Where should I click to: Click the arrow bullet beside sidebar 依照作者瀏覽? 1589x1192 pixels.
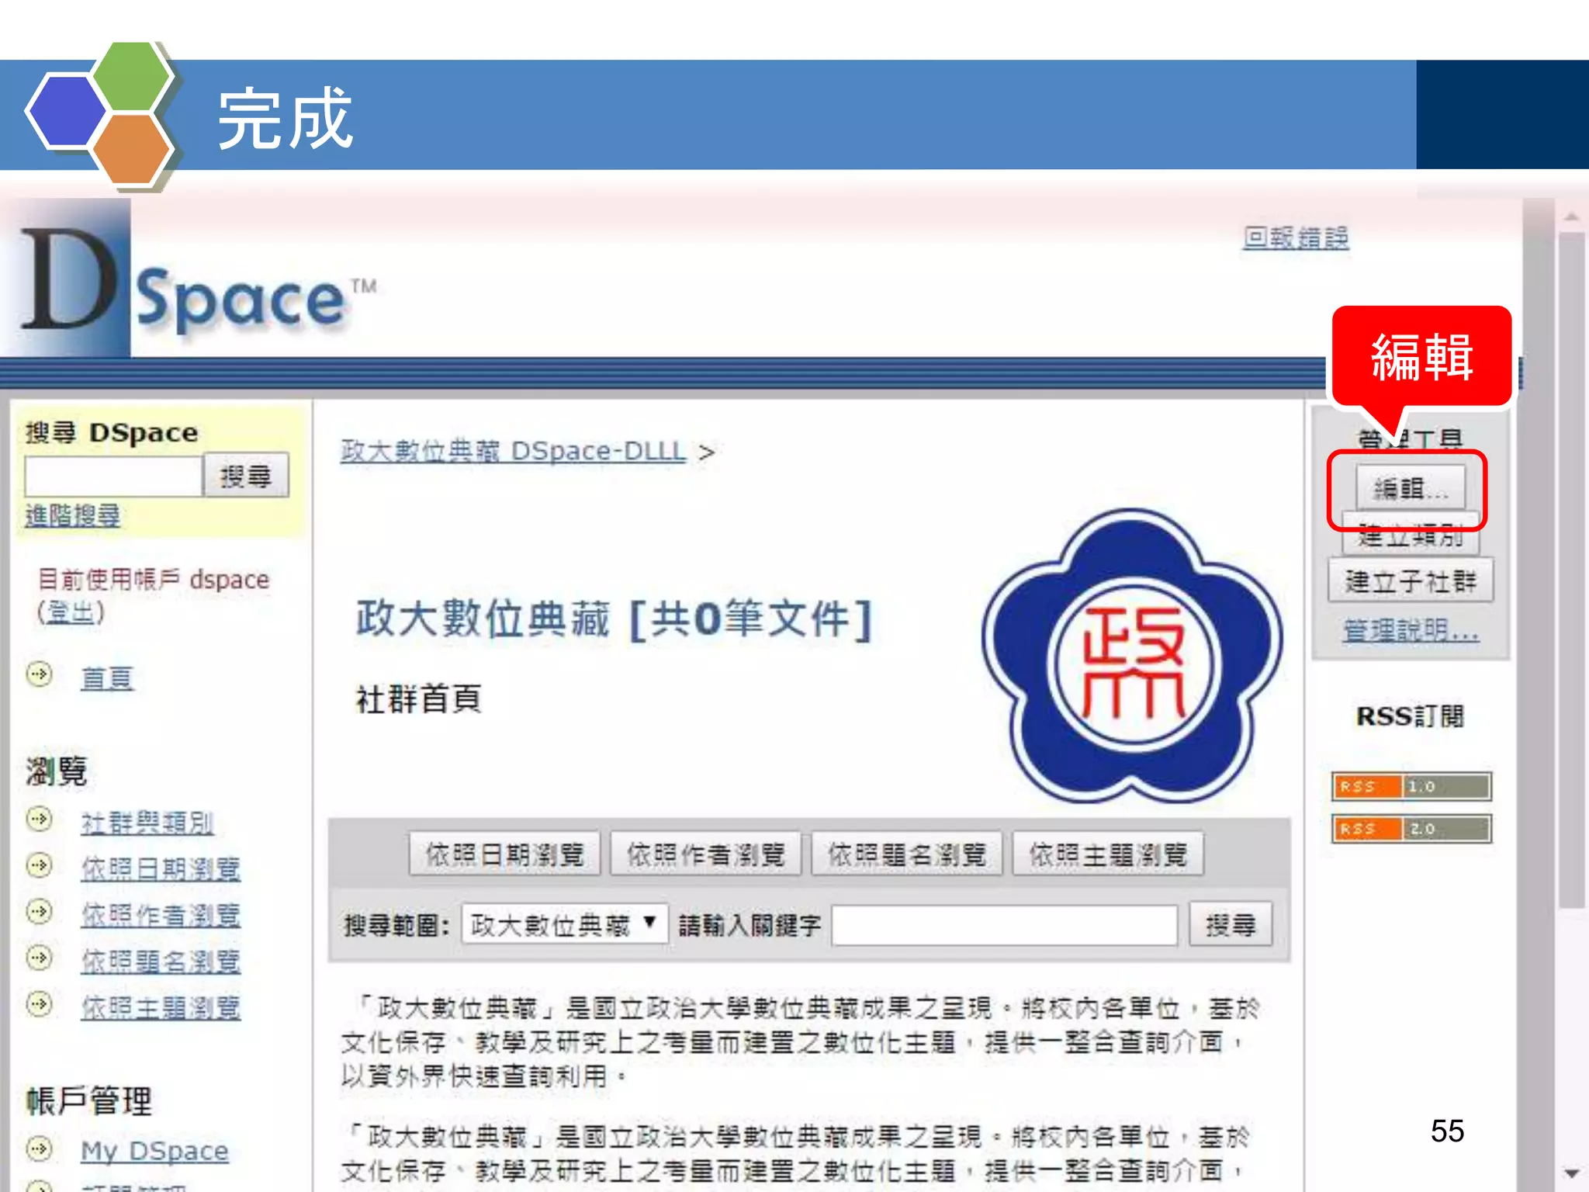(x=39, y=911)
